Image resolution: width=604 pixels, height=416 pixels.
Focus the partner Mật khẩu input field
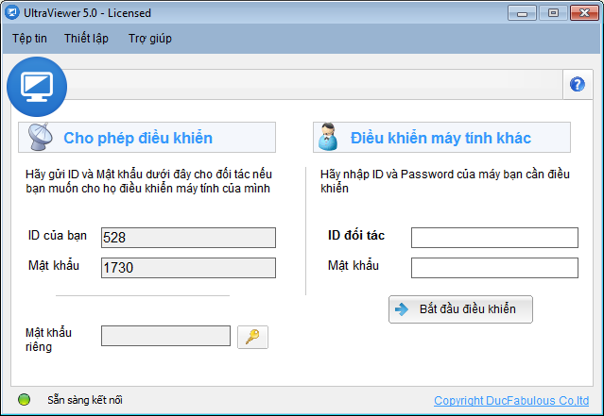pyautogui.click(x=494, y=268)
